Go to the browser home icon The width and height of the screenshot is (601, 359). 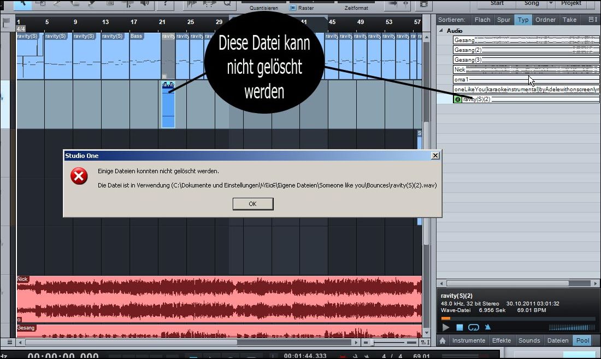click(x=443, y=340)
